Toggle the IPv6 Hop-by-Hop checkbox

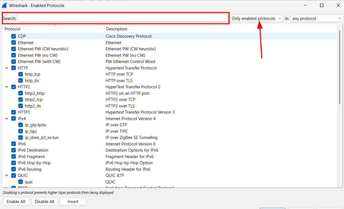[13, 163]
